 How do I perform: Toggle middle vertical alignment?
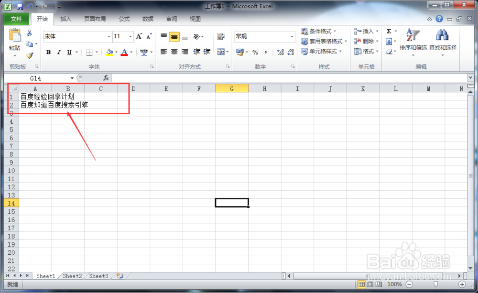click(174, 37)
